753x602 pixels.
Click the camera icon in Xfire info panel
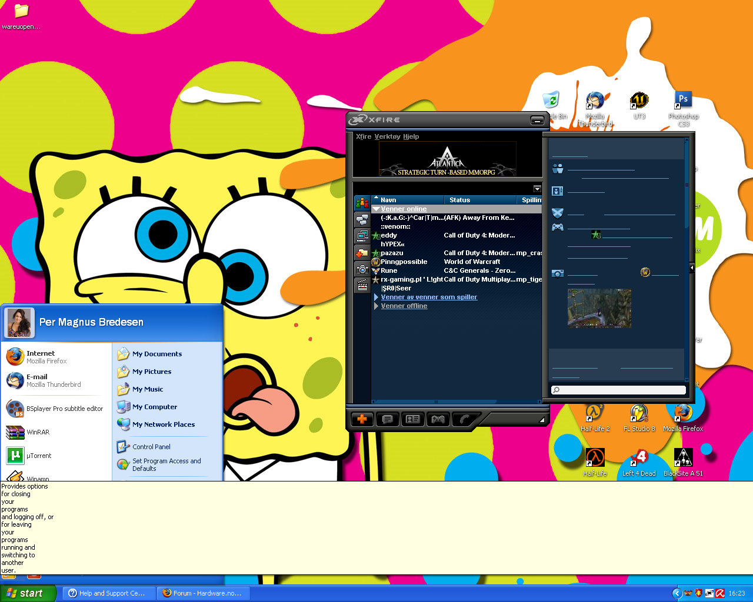click(558, 273)
